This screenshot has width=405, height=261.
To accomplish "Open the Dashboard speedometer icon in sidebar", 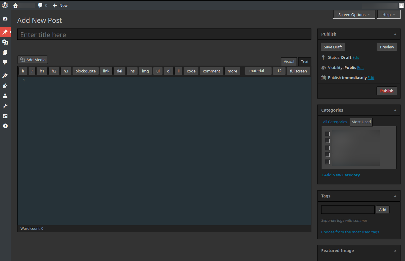I will click(5, 18).
